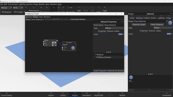Click the Workspaces label under Startup
The height and width of the screenshot is (97, 173).
tap(6, 12)
